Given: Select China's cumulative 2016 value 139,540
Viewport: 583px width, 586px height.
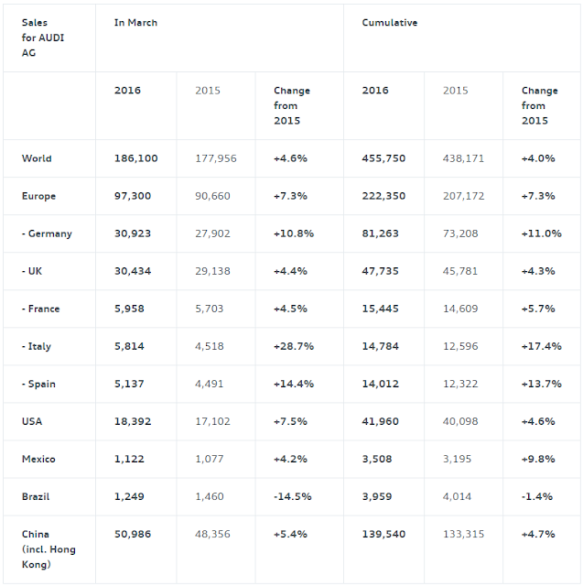Looking at the screenshot, I should [x=383, y=534].
